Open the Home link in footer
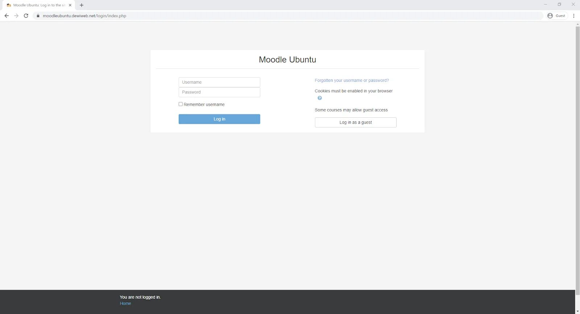The height and width of the screenshot is (314, 580). [125, 303]
